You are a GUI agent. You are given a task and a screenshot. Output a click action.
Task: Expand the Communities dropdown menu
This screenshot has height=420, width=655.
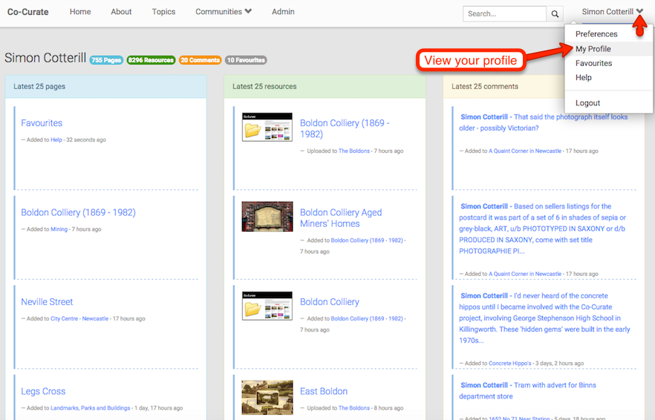[224, 12]
